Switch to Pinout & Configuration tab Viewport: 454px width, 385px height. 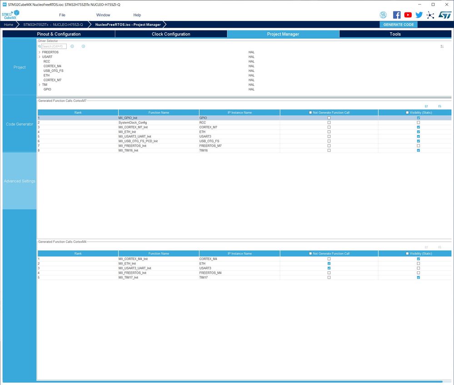(59, 34)
